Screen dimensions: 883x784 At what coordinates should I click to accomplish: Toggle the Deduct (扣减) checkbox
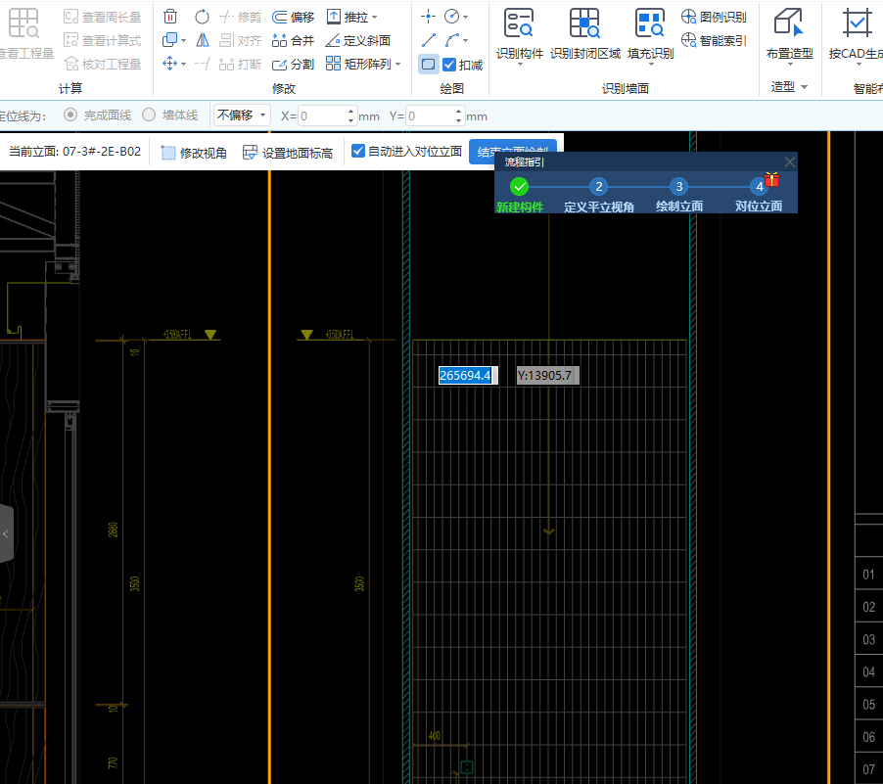[x=449, y=65]
